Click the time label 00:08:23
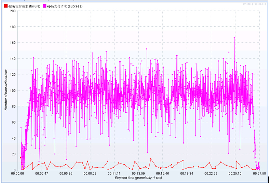Screen dimensions: 269x184 coord(90,173)
